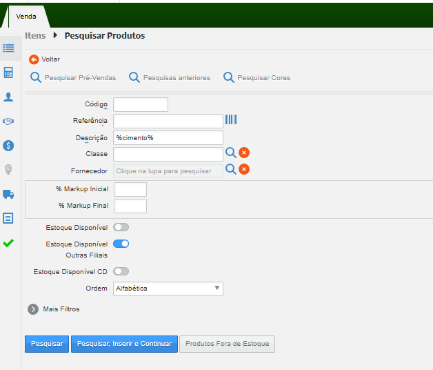Click the magnifier next to Fornecedor field
433x370 pixels.
(x=231, y=169)
